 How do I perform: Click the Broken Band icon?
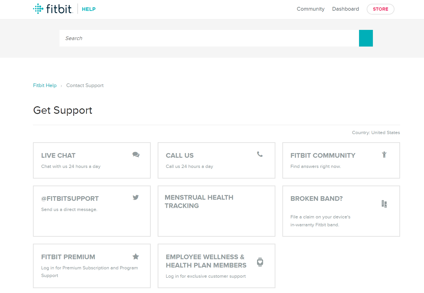(384, 204)
